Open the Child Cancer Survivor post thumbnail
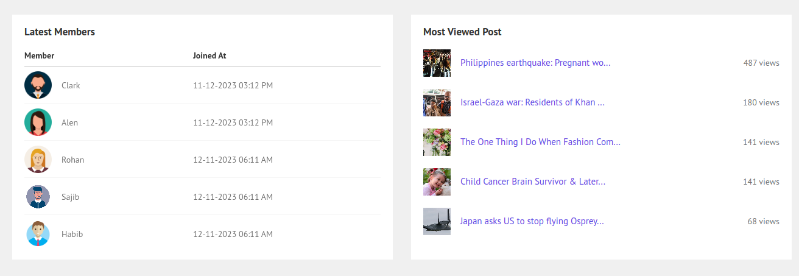 point(437,182)
